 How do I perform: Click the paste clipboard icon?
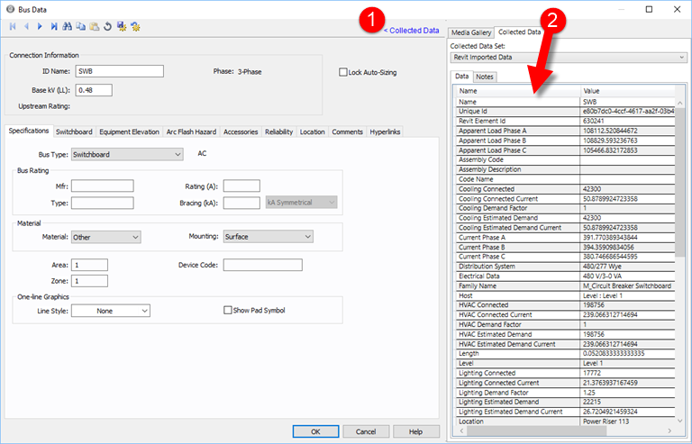point(95,27)
